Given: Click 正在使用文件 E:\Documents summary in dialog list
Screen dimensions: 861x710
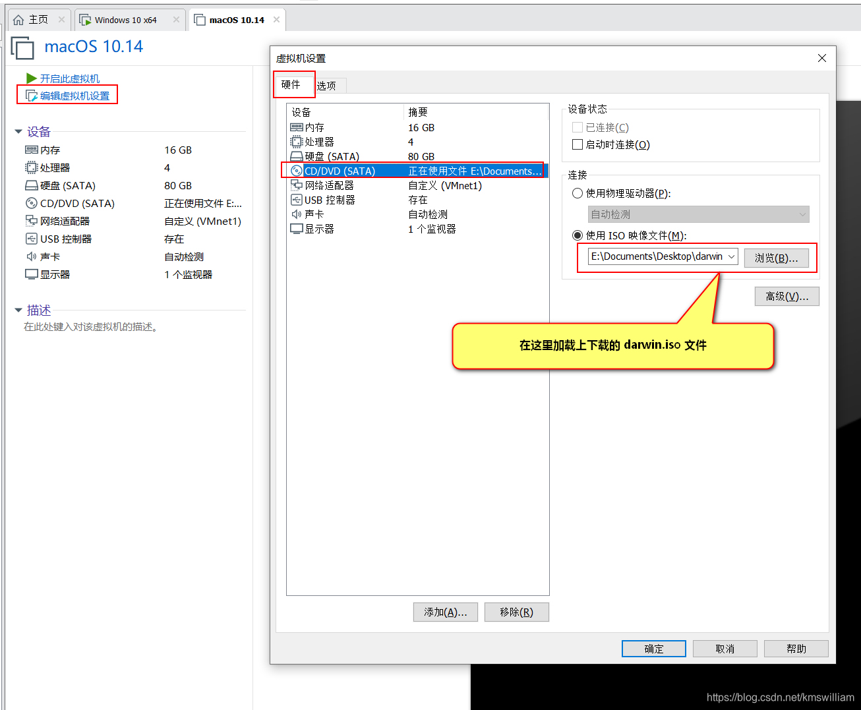Looking at the screenshot, I should [x=475, y=171].
